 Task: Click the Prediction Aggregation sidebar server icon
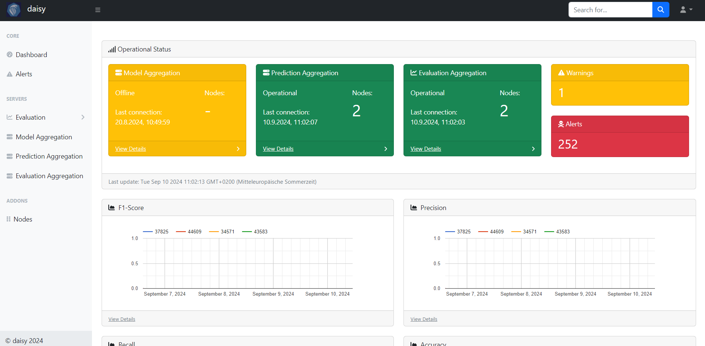[10, 156]
